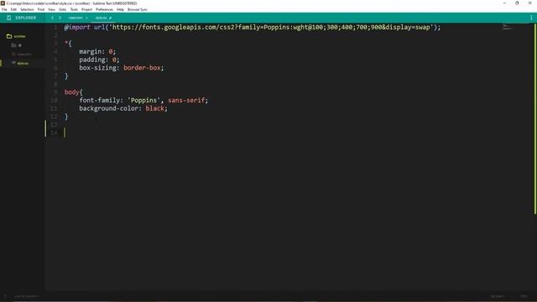Click the 'Poppins' font name string
This screenshot has width=537, height=302.
(143, 101)
